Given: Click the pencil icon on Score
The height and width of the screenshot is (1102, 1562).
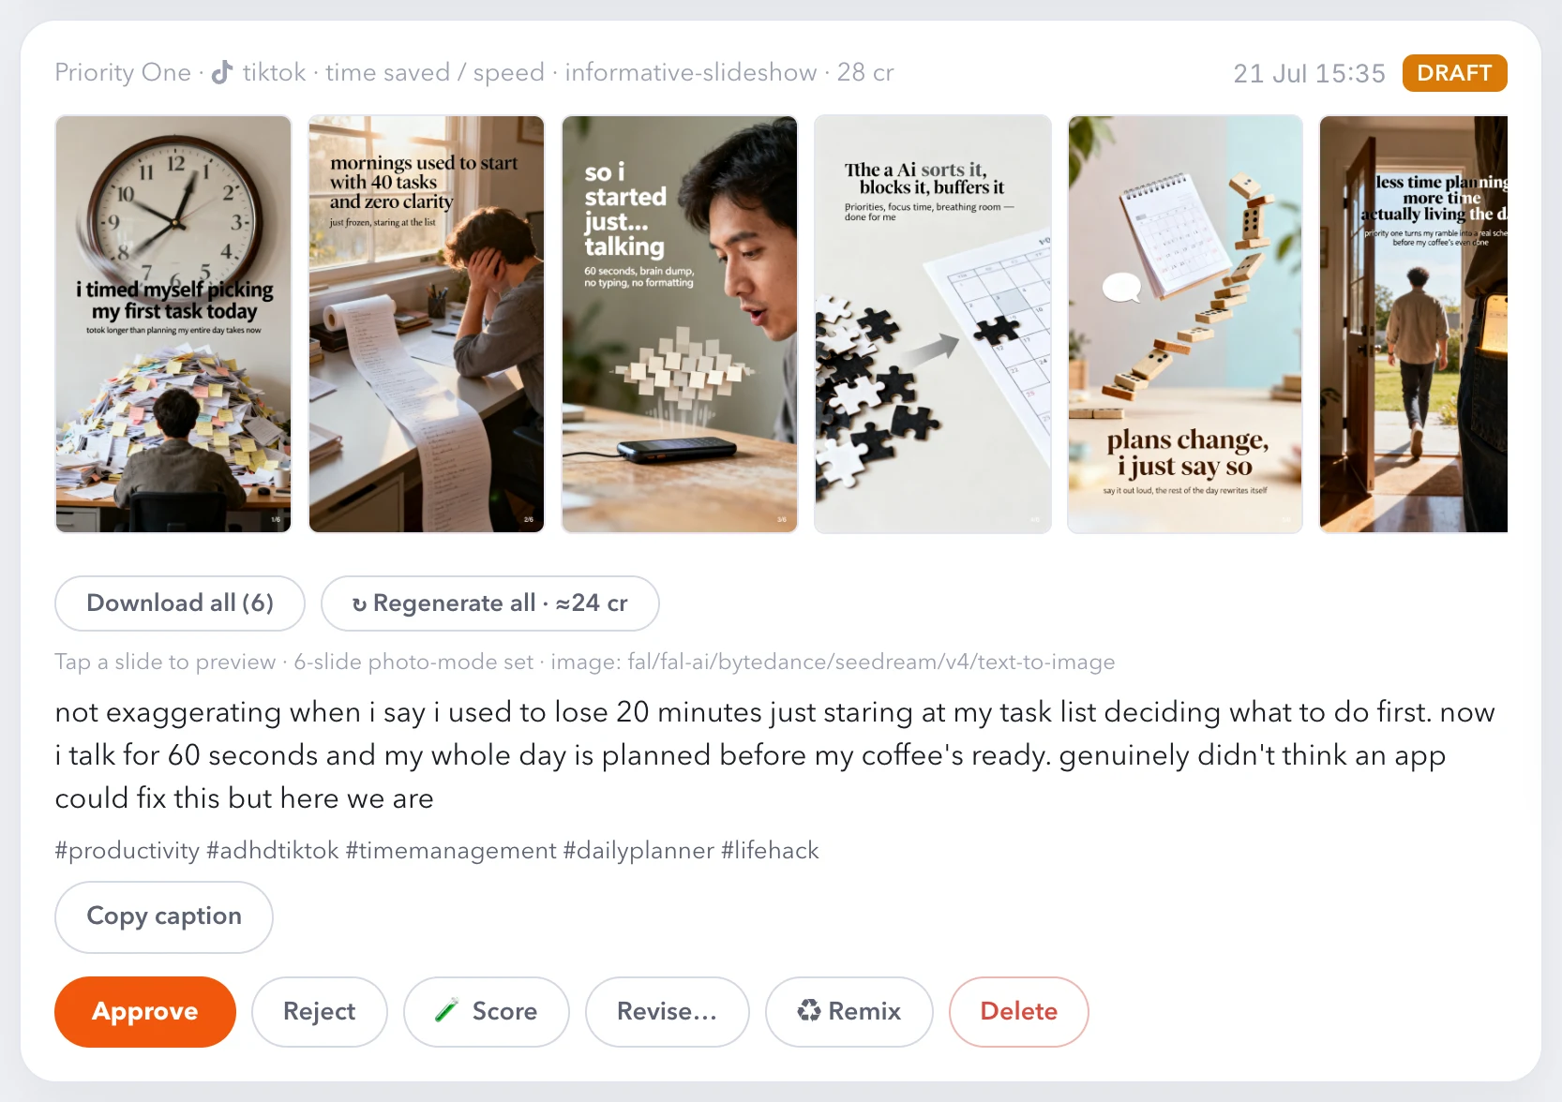Looking at the screenshot, I should (447, 1010).
